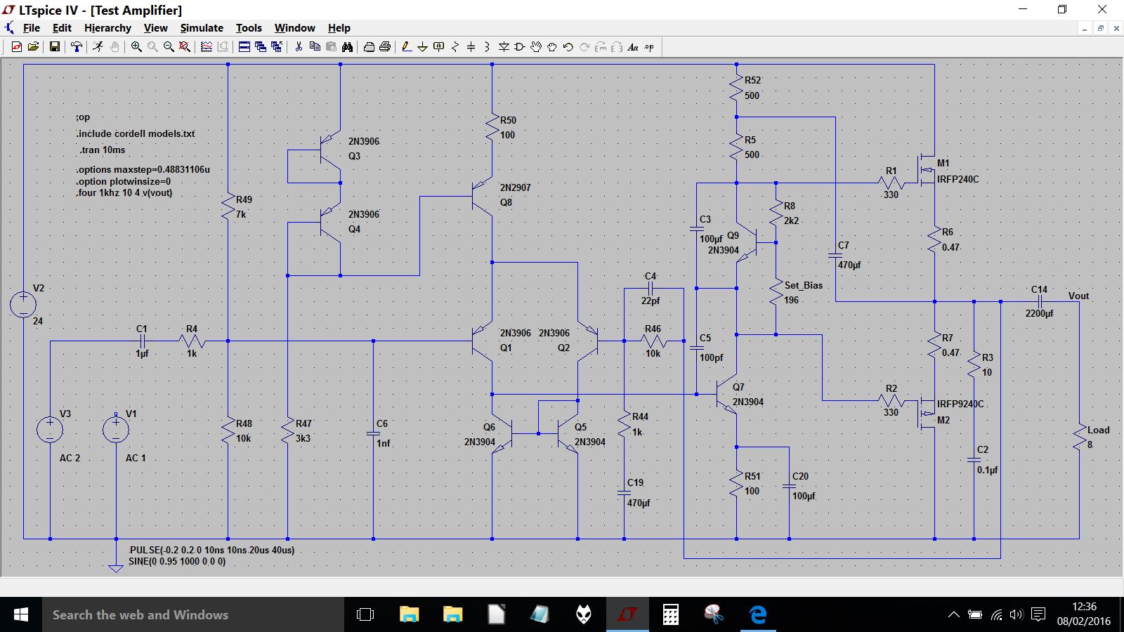Run the simulation with the running man icon

[x=98, y=47]
